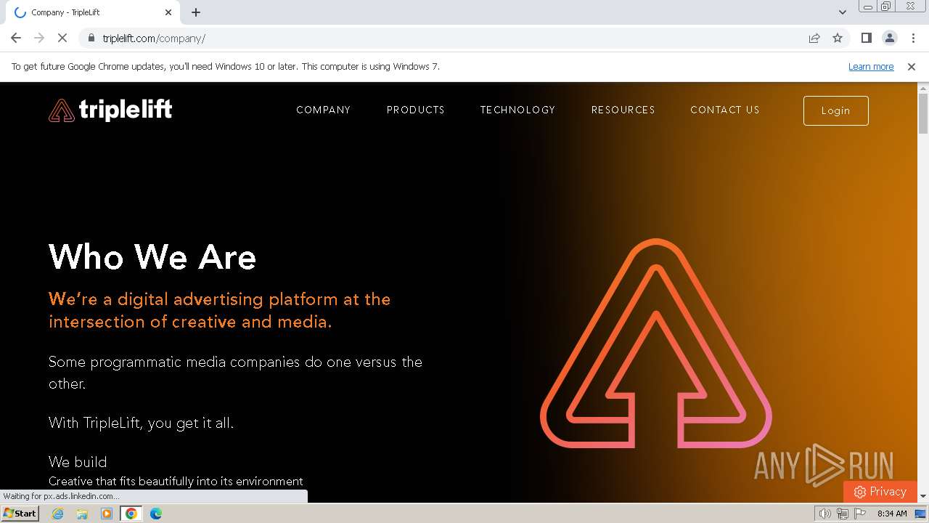Open the Windows Start menu
This screenshot has width=929, height=523.
click(x=20, y=514)
